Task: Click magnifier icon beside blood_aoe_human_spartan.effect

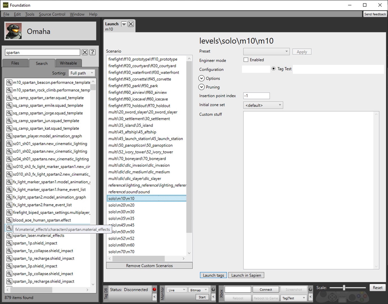Action: tap(9, 220)
